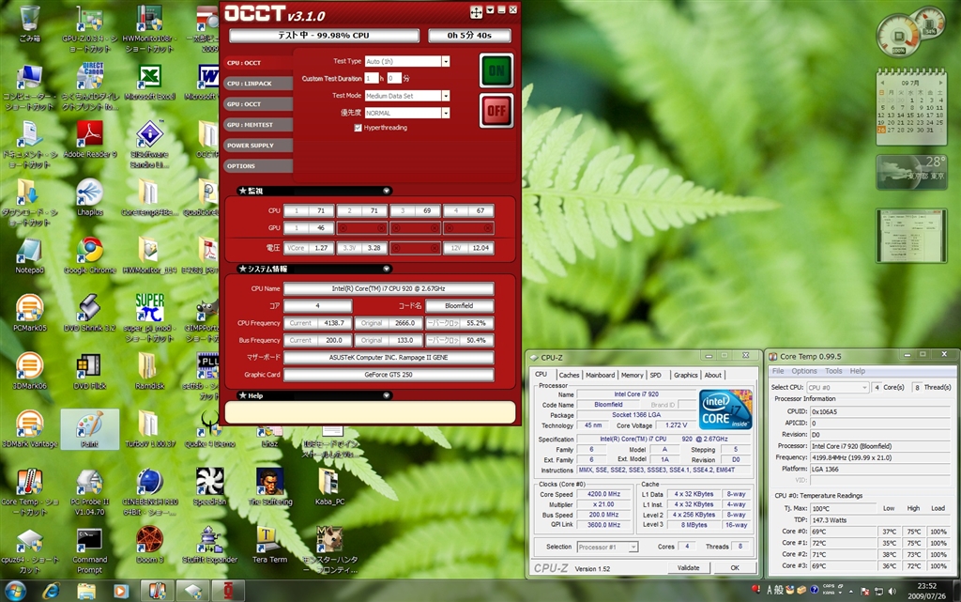The width and height of the screenshot is (961, 602).
Task: Toggle the Hyperthreading checkbox
Action: (x=358, y=127)
